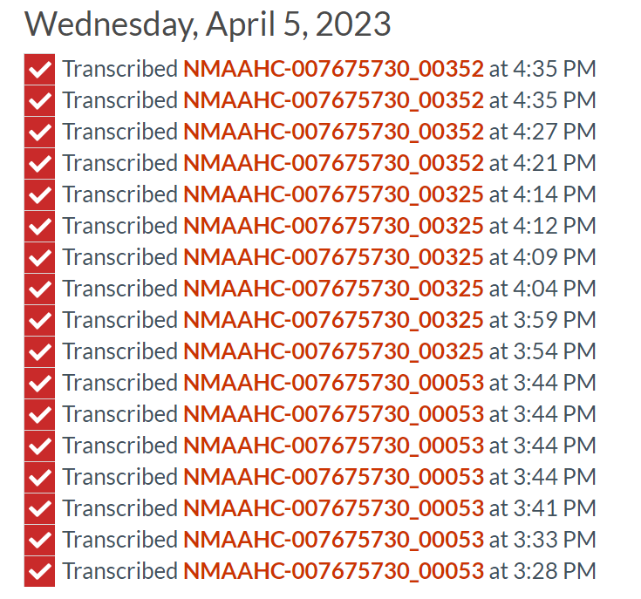Click the checkmark icon on the 4:09 PM row
The image size is (641, 599).
pos(39,257)
